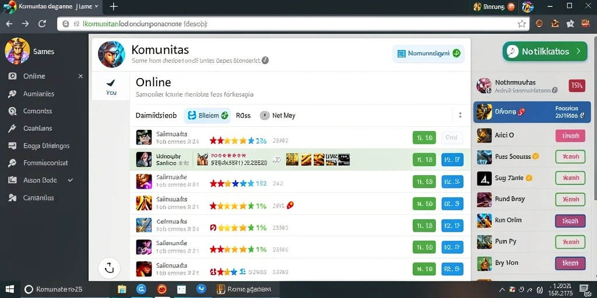This screenshot has width=597, height=298.
Task: Open the browser tab dropdown chevron
Action: pyautogui.click(x=96, y=6)
